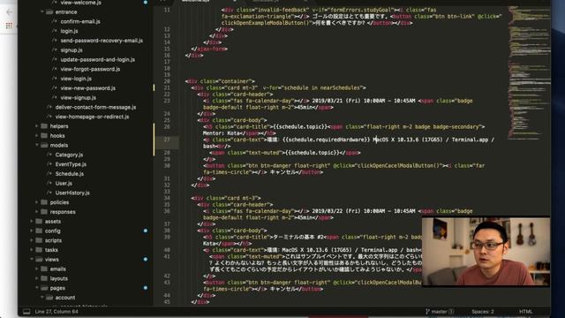Collapse the account folder arrow

pyautogui.click(x=42, y=298)
